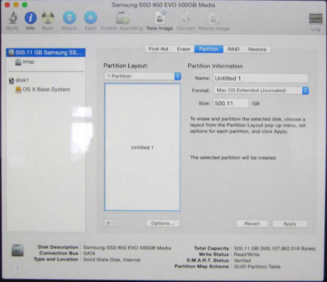Click the Write Status 'Read/Write' value
Viewport: 327px width, 282px height.
tap(247, 255)
